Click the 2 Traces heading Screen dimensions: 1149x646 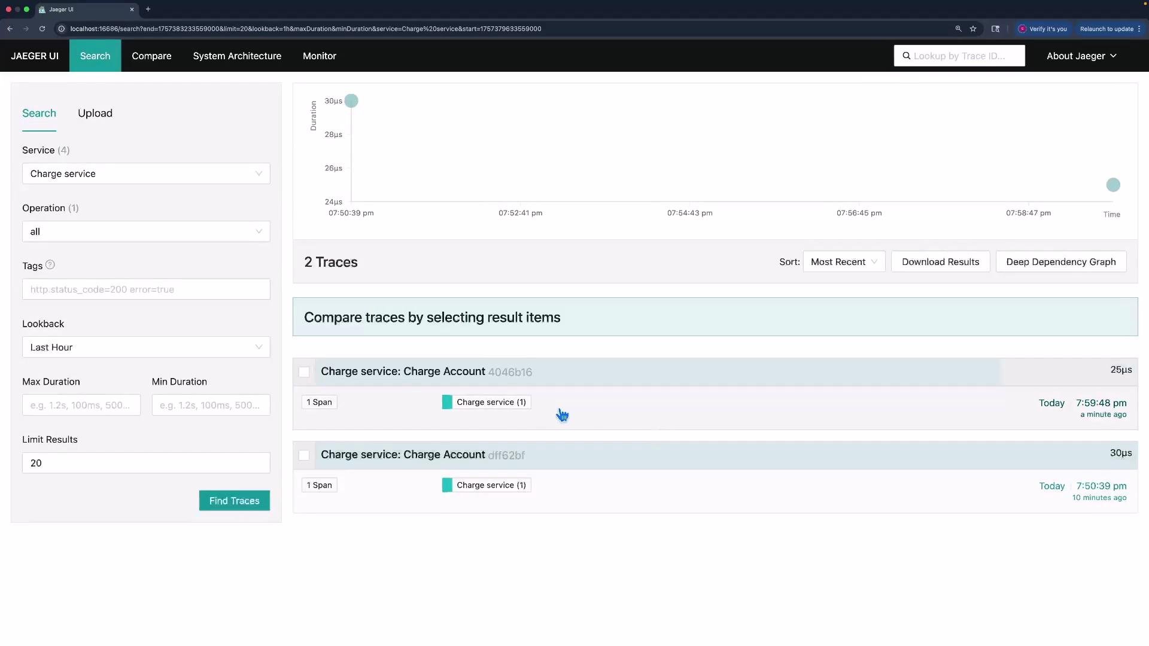pyautogui.click(x=331, y=262)
